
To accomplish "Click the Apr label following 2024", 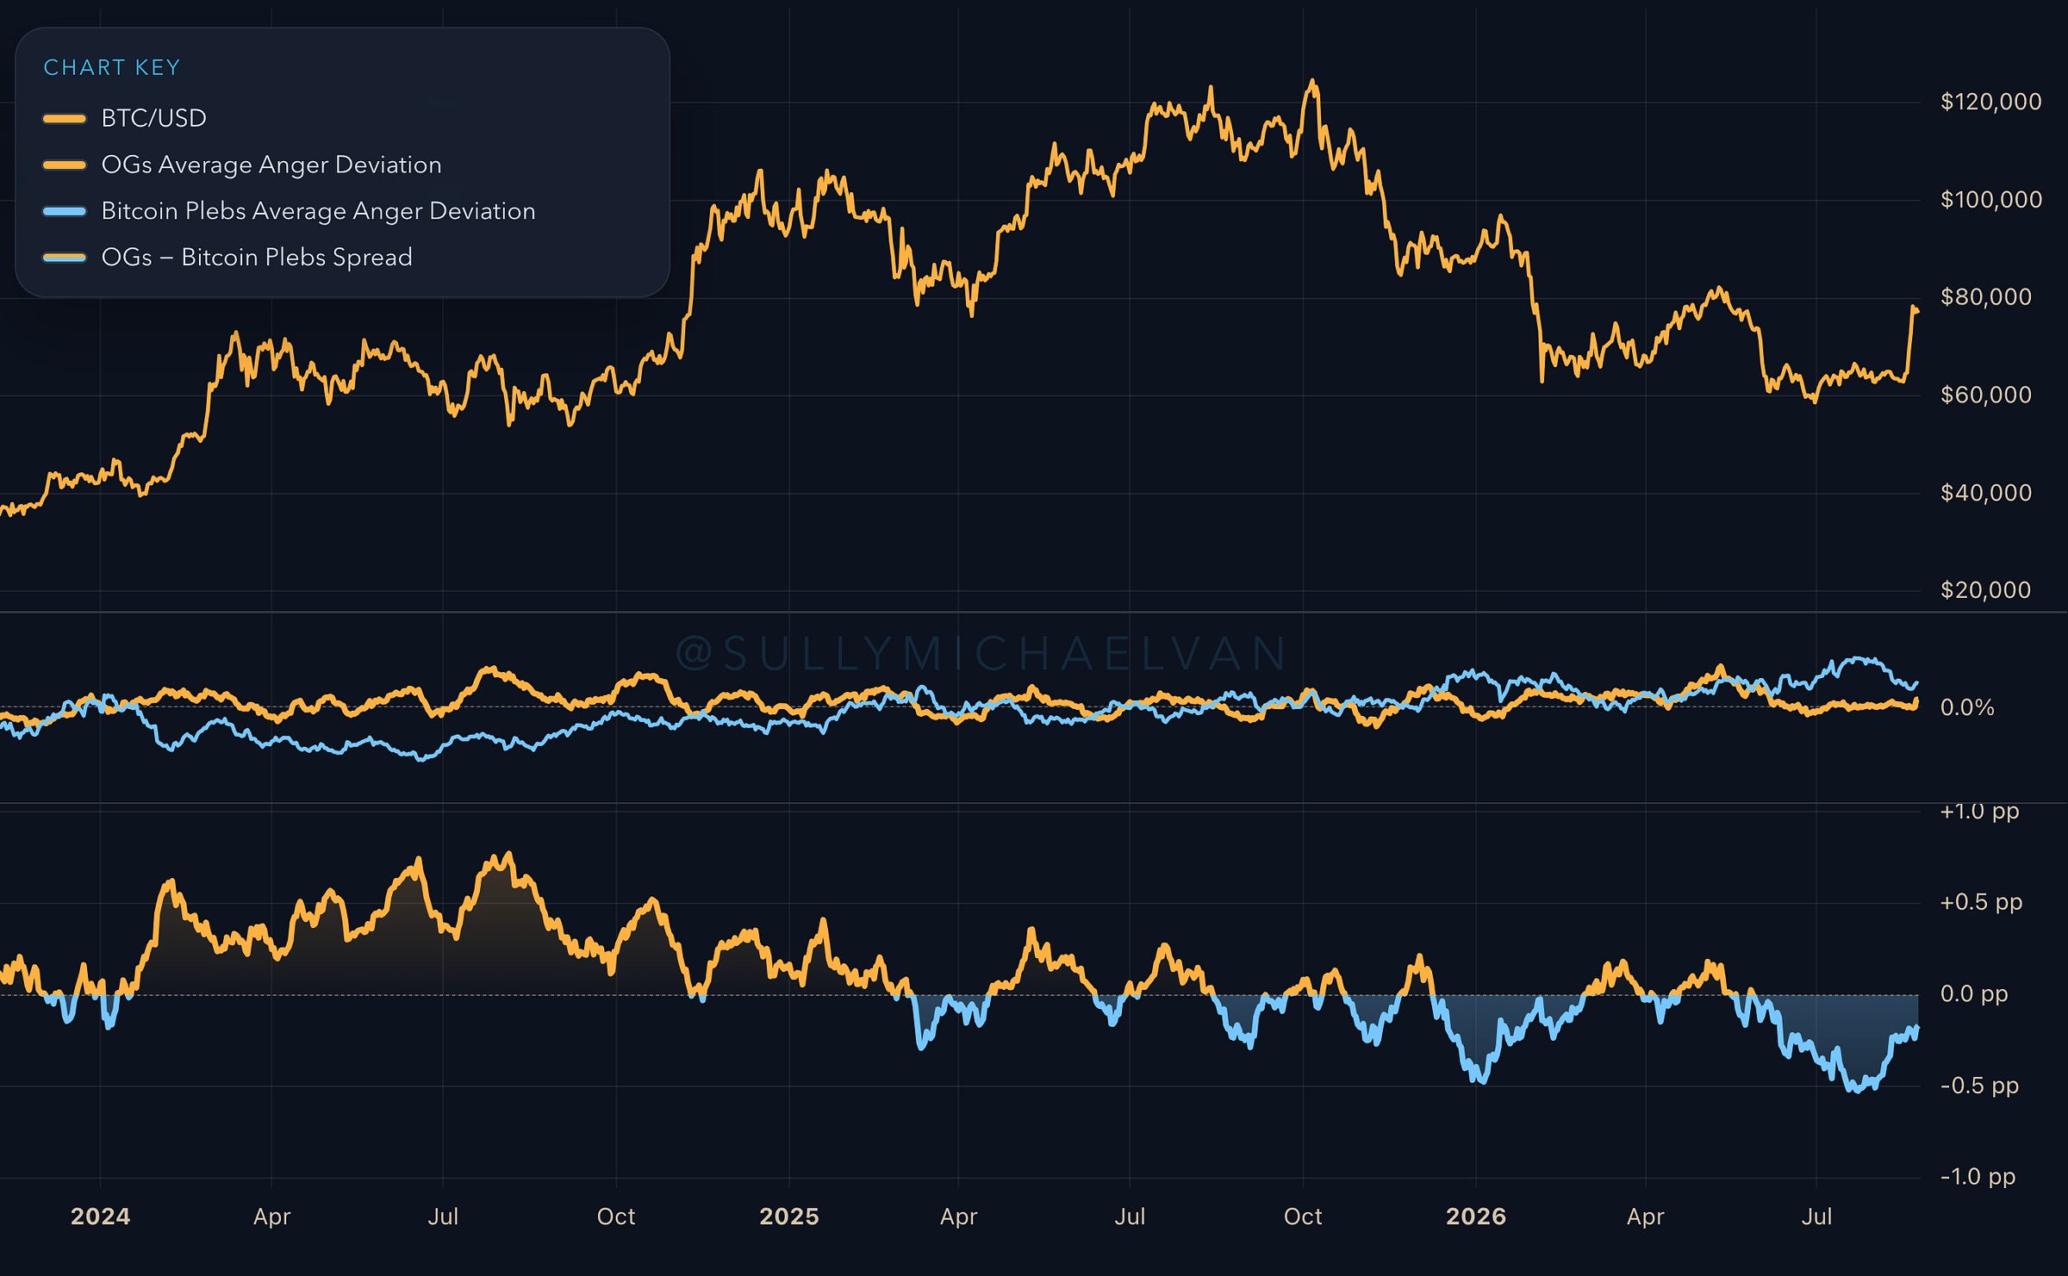I will (x=271, y=1217).
